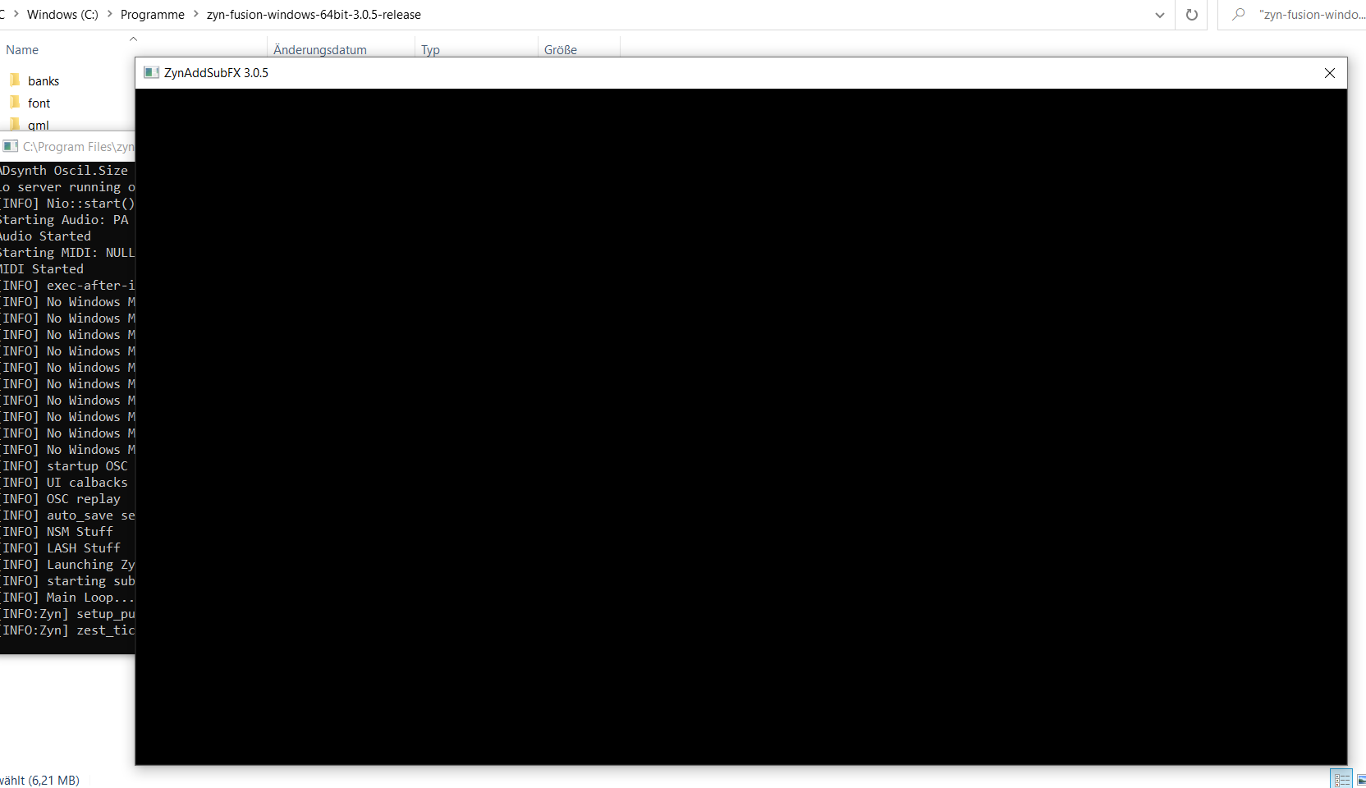Click the console window title bar icon
Screen dimensions: 1366x788
point(10,146)
